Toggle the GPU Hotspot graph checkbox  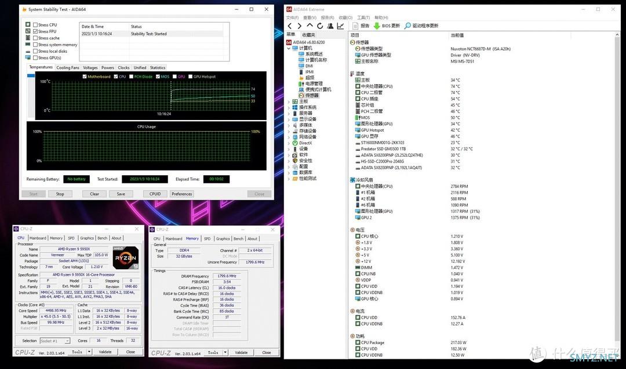coord(191,77)
